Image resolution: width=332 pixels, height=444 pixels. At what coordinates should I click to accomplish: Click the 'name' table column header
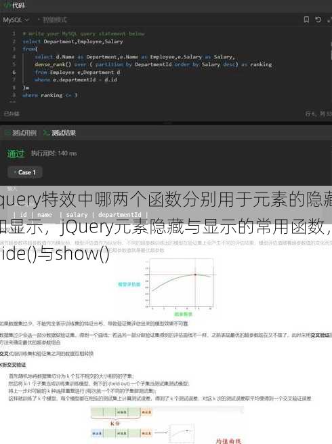point(45,215)
